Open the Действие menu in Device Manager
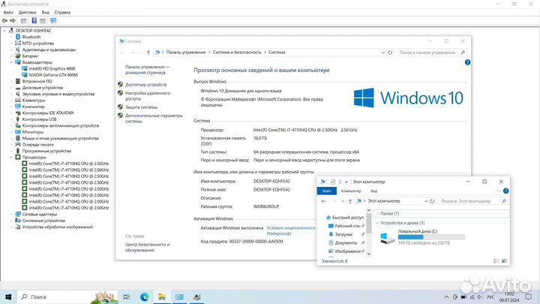 [27, 13]
